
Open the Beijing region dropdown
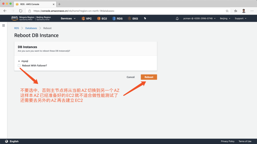click(x=225, y=19)
